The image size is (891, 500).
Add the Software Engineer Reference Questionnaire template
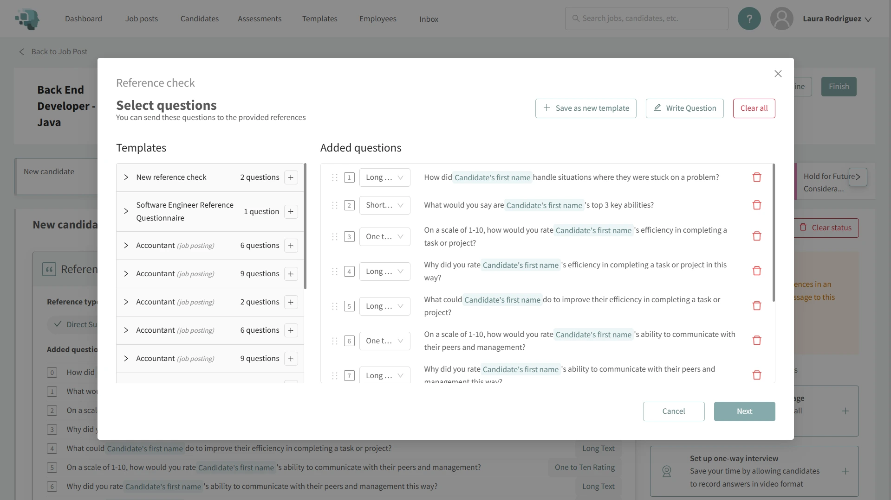coord(291,212)
